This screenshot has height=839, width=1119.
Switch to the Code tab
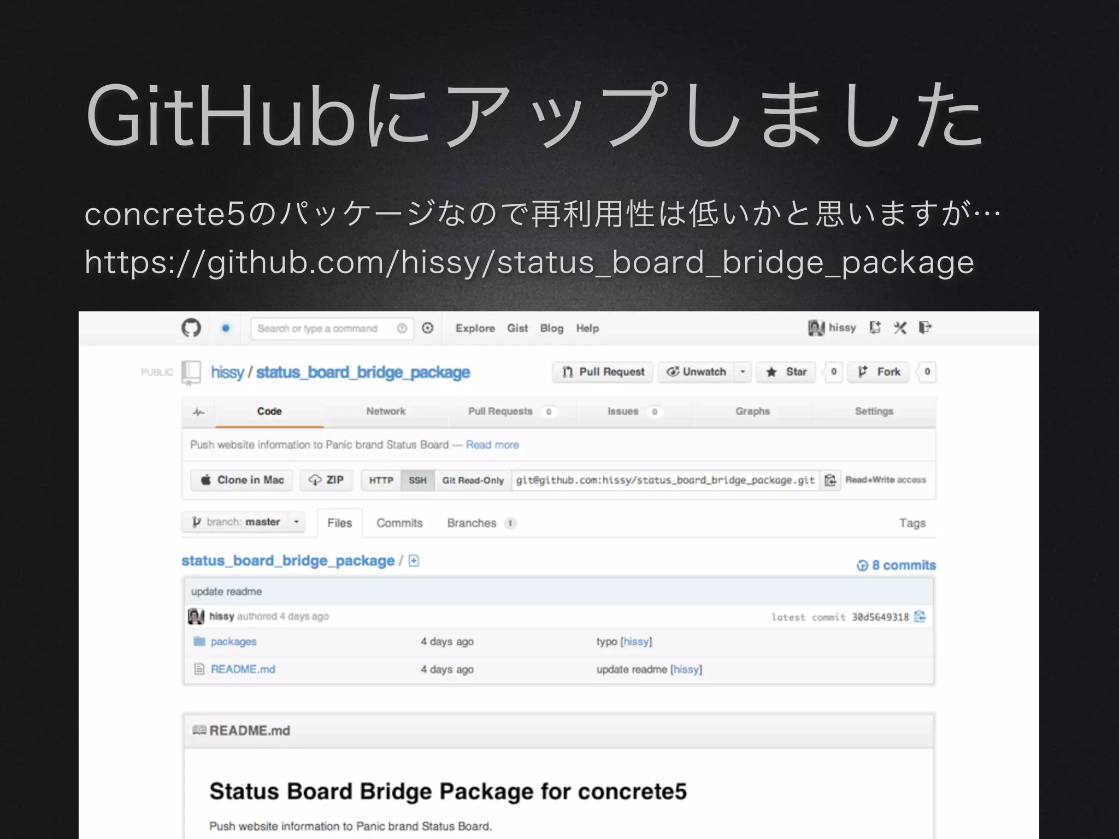(269, 411)
